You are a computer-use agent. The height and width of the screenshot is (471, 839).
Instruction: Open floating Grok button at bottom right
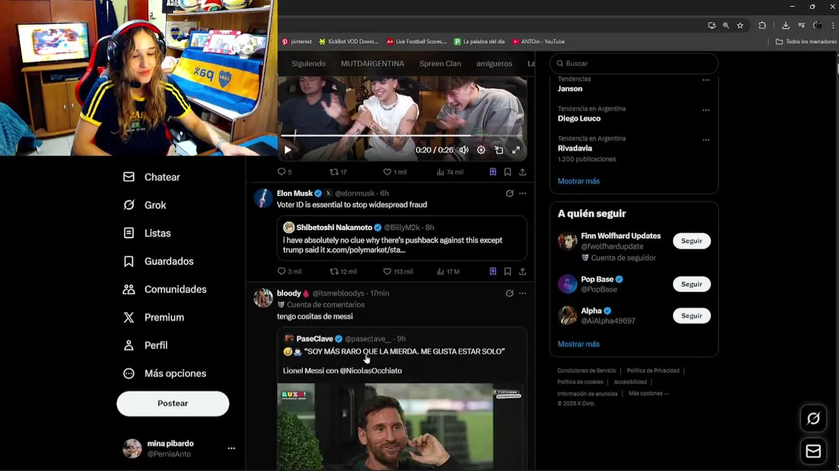813,419
